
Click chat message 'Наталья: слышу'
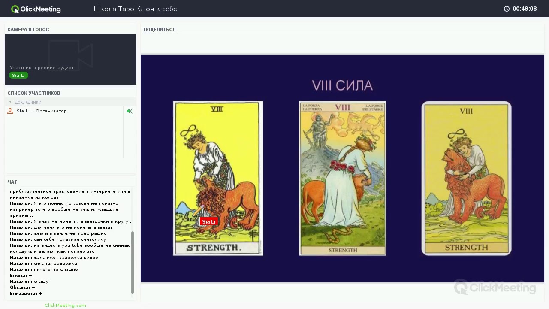[x=29, y=282]
